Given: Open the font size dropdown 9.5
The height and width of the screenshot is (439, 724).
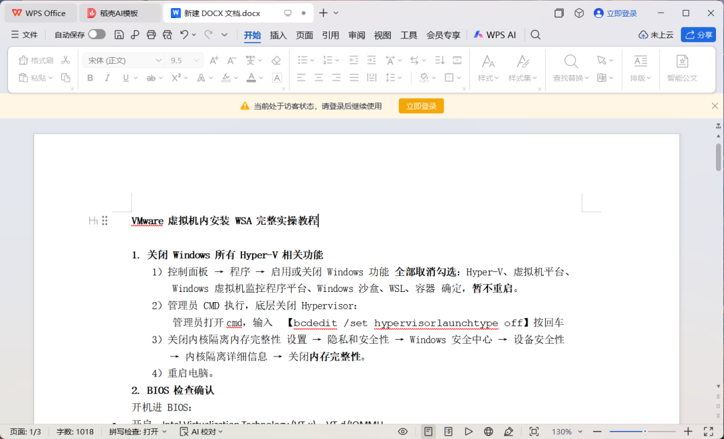Looking at the screenshot, I should click(196, 60).
